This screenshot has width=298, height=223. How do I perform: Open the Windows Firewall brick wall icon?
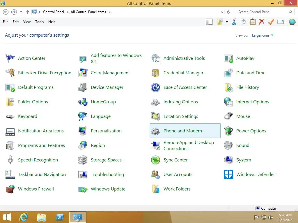(10, 189)
